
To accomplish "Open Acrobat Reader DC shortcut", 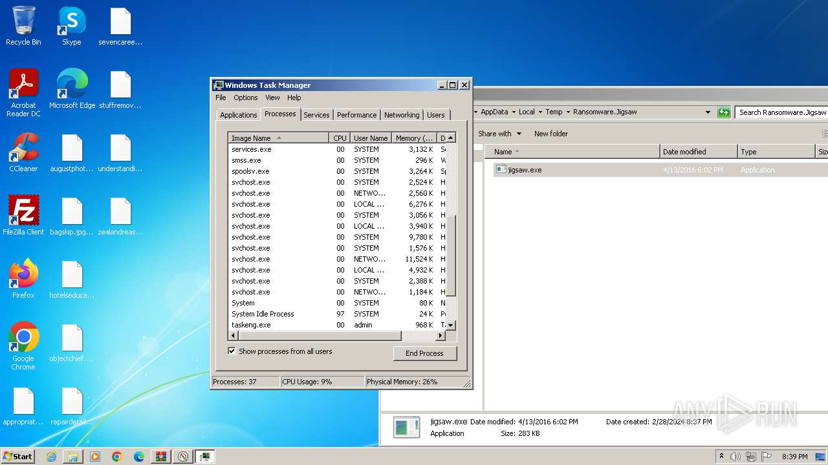I will (23, 93).
